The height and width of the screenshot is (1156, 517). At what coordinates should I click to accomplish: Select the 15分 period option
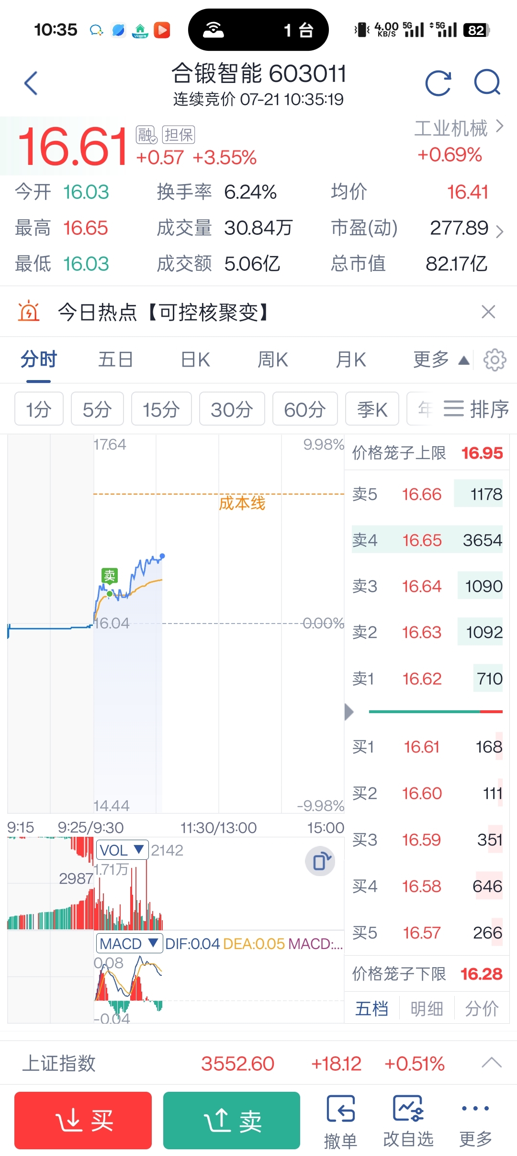point(161,409)
